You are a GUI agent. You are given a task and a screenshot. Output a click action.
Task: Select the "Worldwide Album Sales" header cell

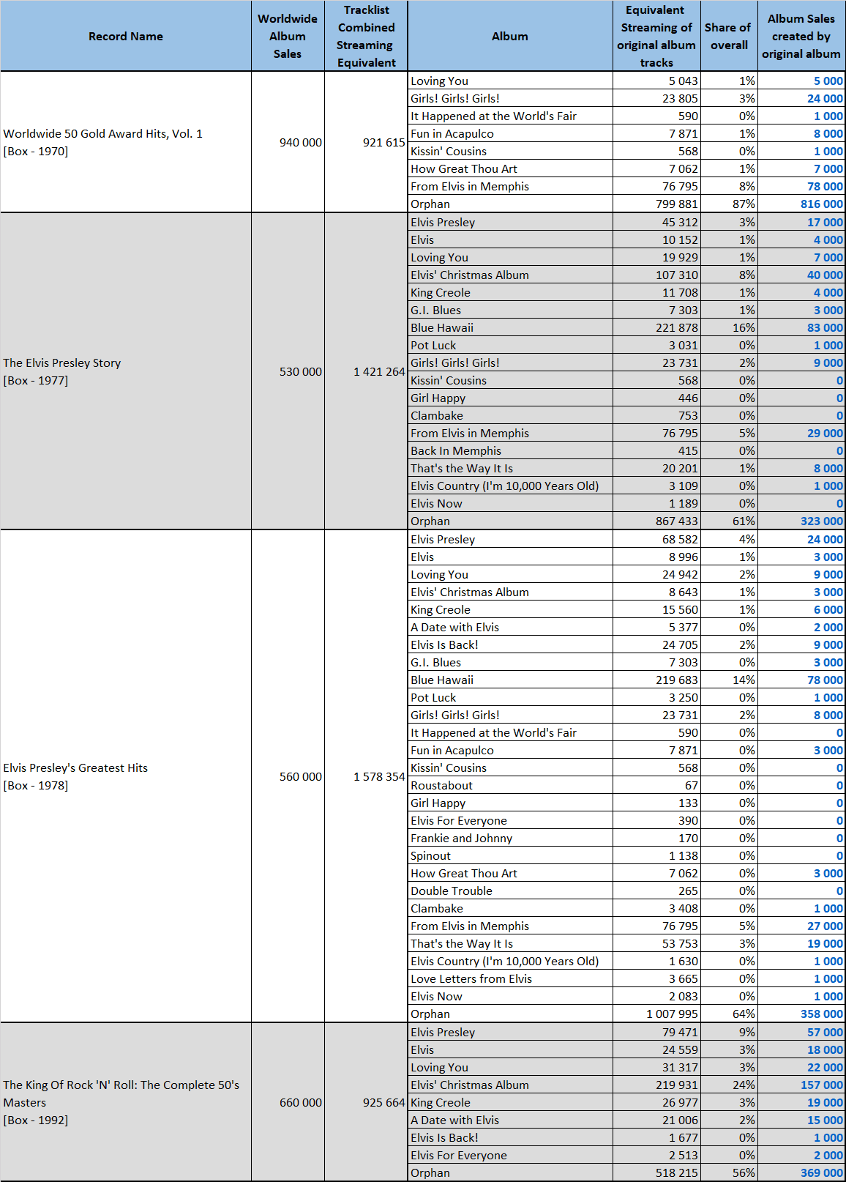pos(288,36)
